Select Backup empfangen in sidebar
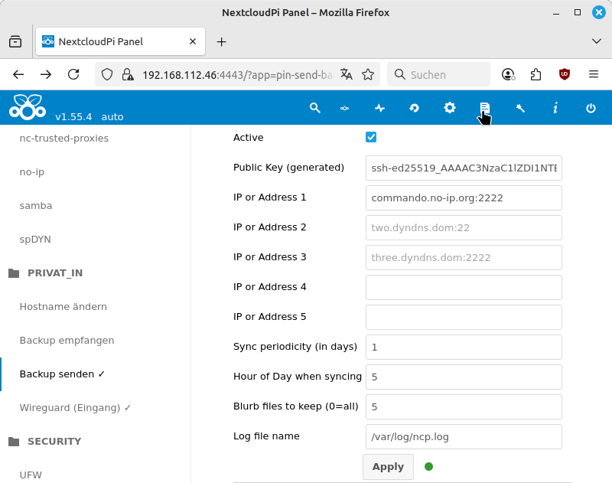612x483 pixels. (67, 341)
